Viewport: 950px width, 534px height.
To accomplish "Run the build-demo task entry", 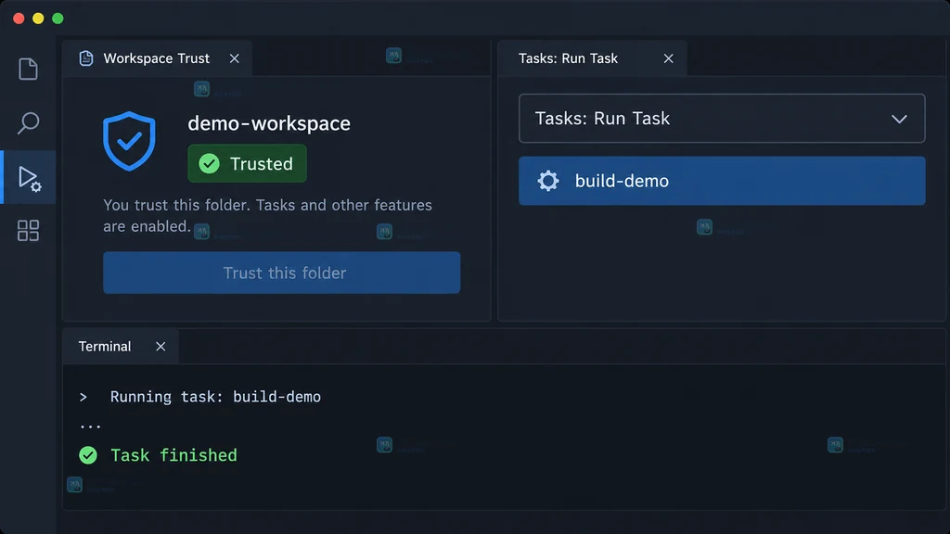I will (x=722, y=181).
